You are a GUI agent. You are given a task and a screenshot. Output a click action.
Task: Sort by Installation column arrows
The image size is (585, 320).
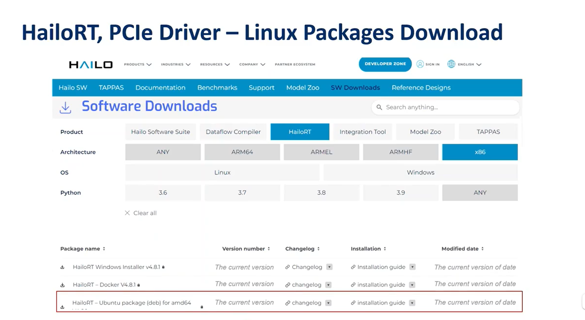coord(385,249)
